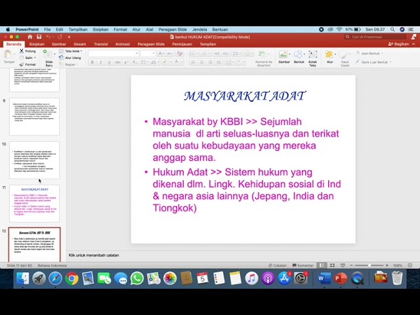
Task: Open the font color picker
Action: pos(178,62)
